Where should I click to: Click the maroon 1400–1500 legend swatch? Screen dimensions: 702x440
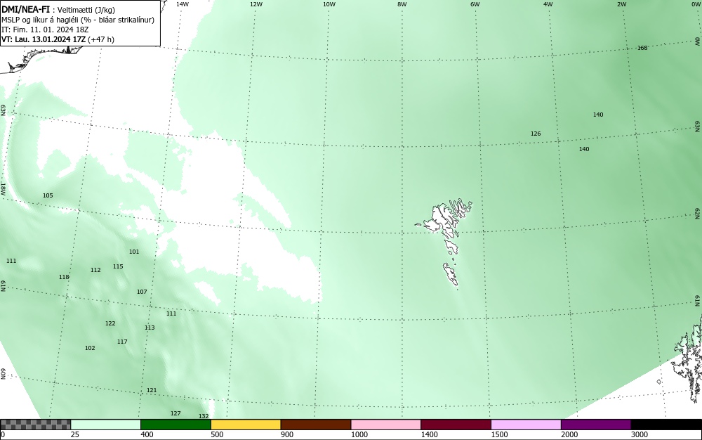click(456, 425)
